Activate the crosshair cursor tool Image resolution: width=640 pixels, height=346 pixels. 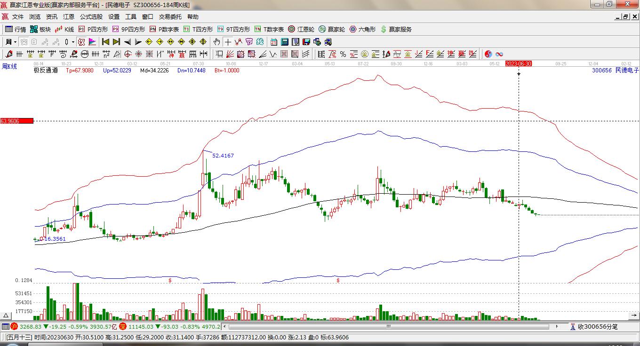(228, 42)
